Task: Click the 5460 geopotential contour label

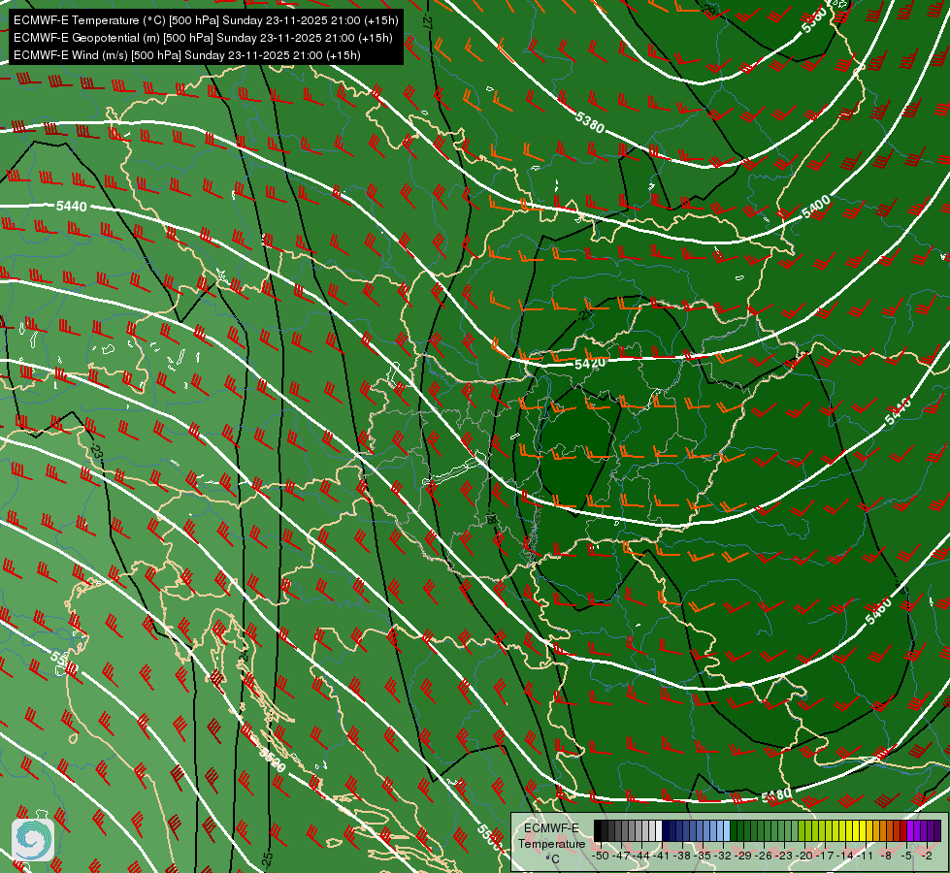Action: 879,611
